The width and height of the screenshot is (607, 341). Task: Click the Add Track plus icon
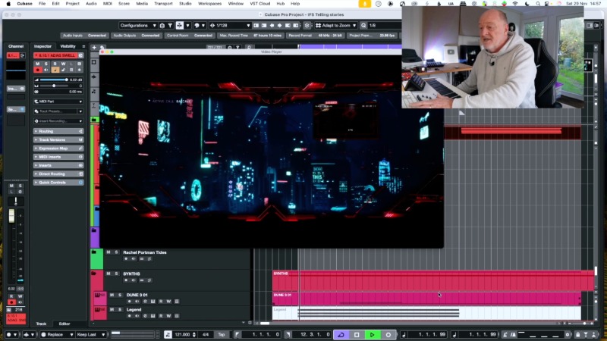pos(94,47)
